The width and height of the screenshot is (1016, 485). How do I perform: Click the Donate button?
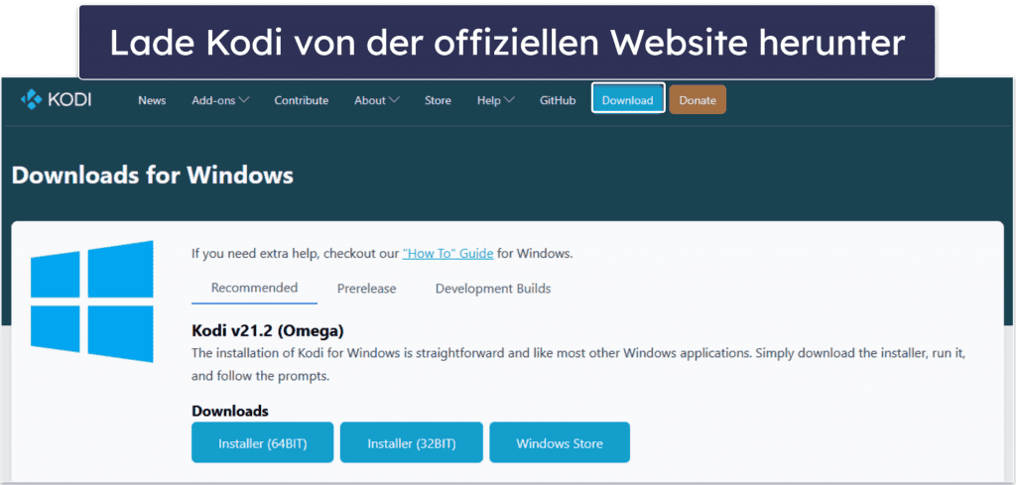[x=698, y=100]
